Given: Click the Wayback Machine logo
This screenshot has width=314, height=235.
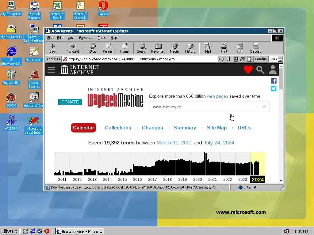Looking at the screenshot, I should [x=115, y=98].
